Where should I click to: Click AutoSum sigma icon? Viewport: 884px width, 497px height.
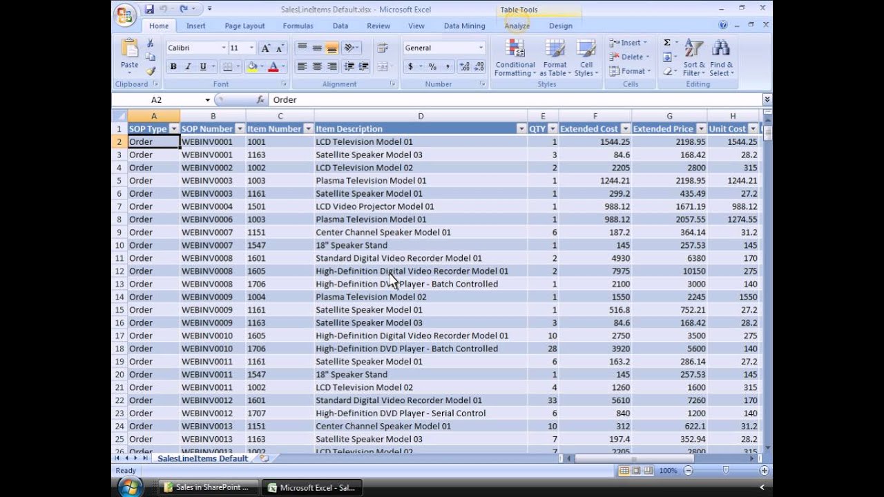667,43
